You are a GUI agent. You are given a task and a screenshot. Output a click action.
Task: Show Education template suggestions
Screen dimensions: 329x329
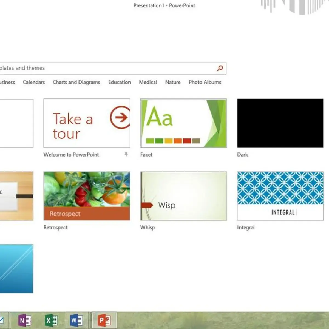point(120,82)
